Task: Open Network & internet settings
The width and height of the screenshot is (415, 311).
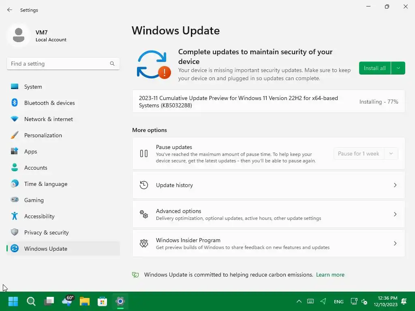Action: 63,119
